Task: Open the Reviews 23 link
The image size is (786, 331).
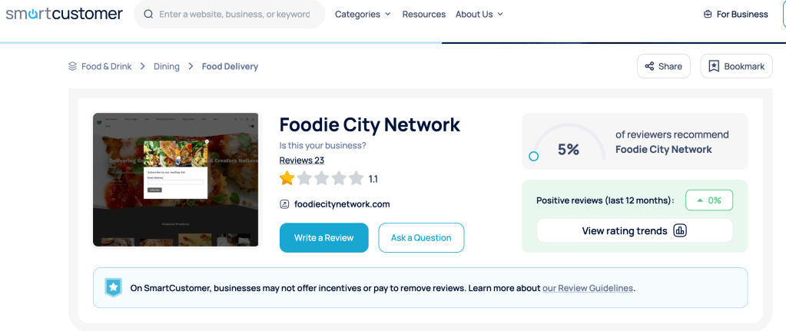Action: click(x=301, y=161)
